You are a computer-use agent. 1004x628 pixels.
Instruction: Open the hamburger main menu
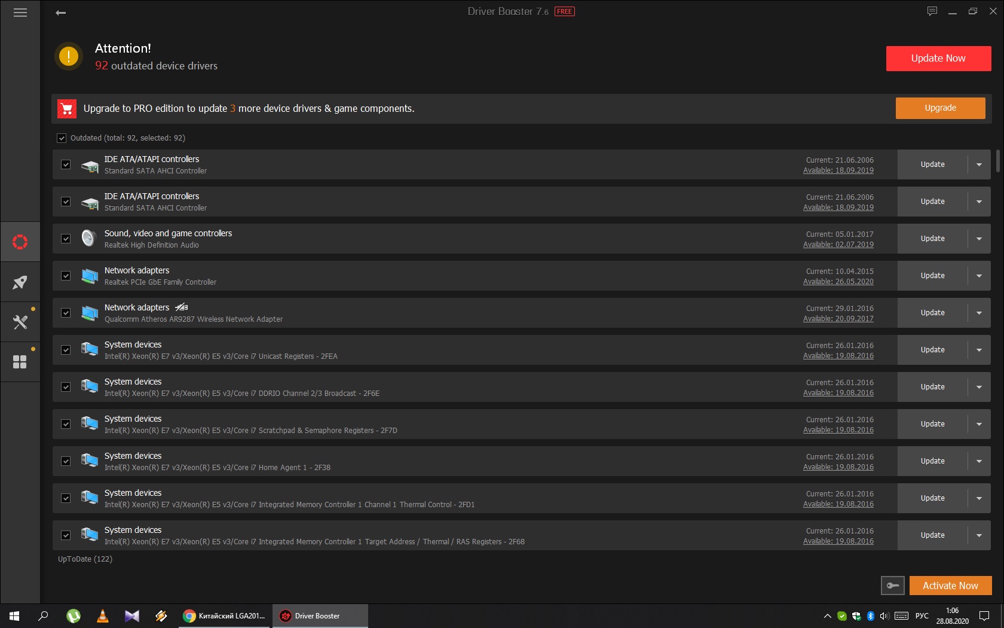tap(20, 13)
